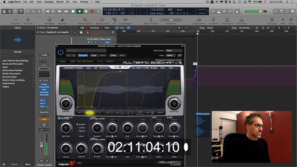This screenshot has width=297, height=167.
Task: Open Smart Controls dial icon
Action: (x=28, y=11)
